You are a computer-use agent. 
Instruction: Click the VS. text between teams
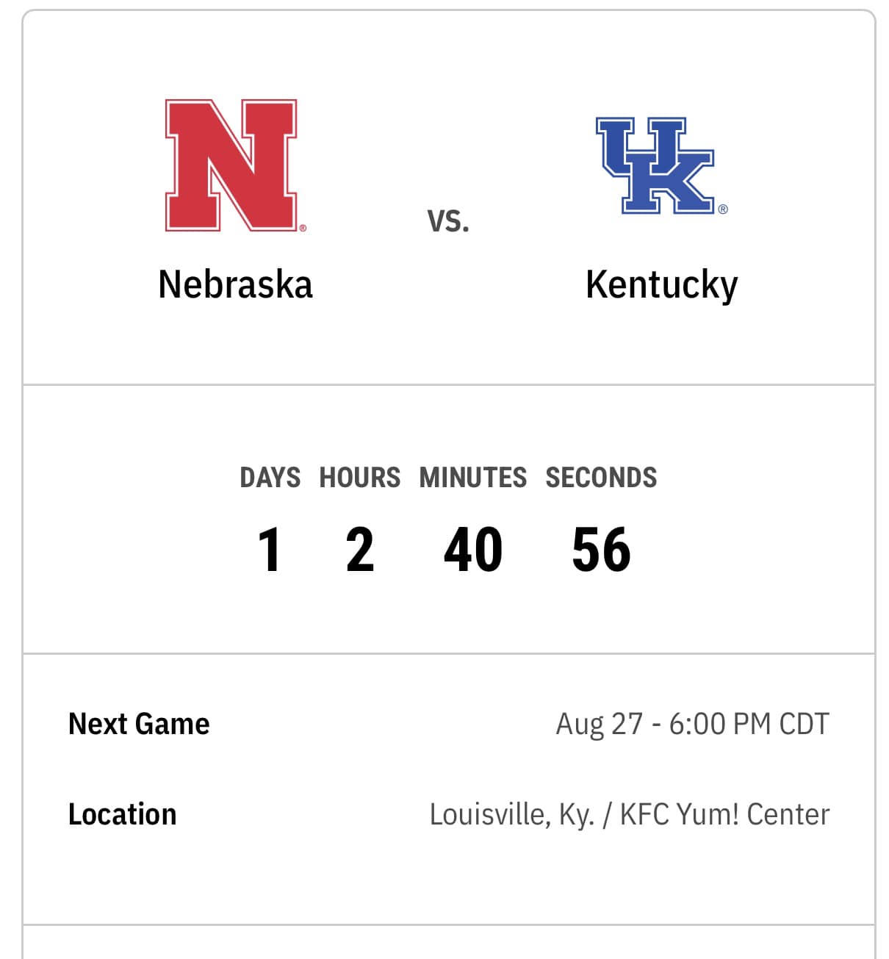click(x=448, y=221)
